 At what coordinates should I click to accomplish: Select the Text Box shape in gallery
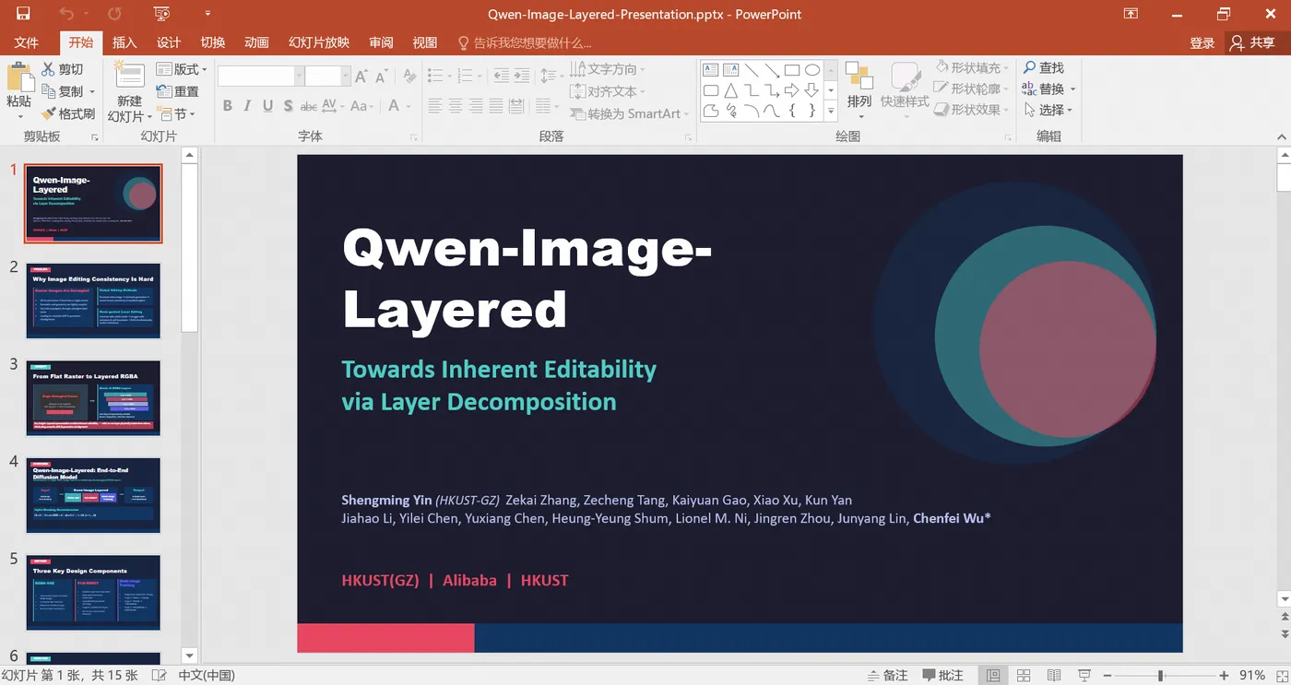[x=711, y=69]
